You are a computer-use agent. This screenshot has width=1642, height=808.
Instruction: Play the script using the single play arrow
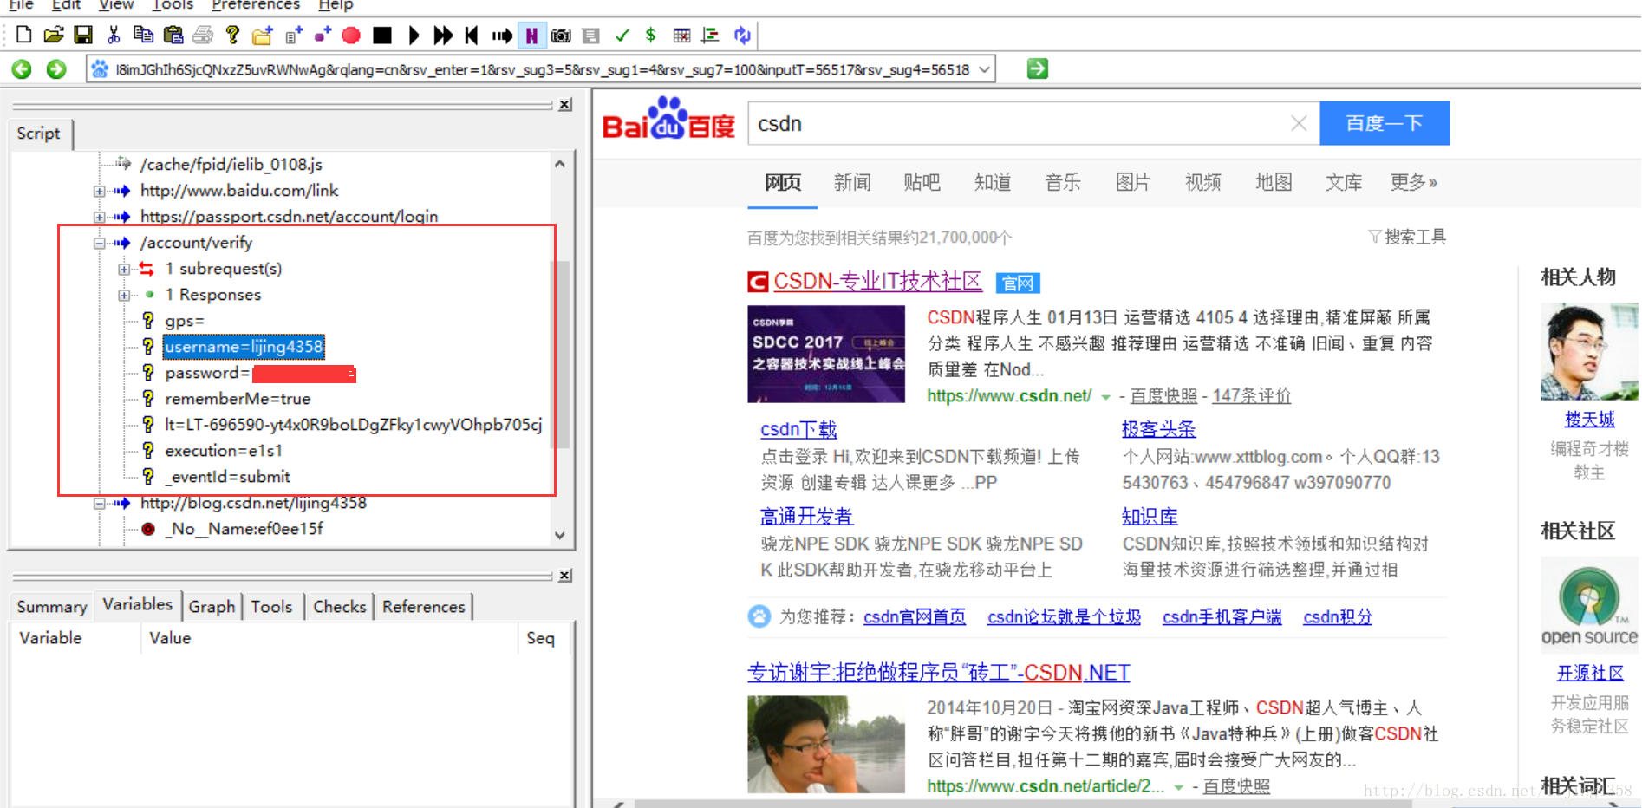(414, 35)
